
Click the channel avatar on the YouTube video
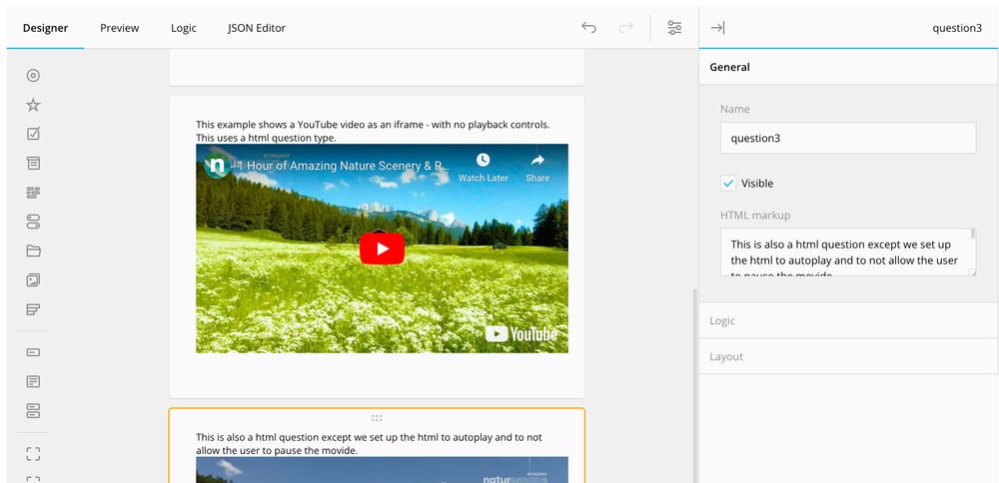coord(217,166)
